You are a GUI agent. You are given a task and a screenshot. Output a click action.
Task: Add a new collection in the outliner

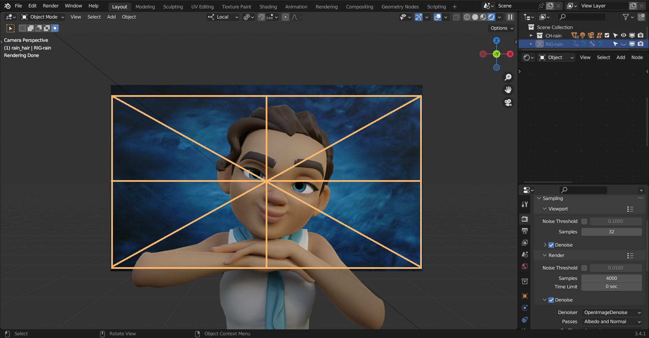[641, 17]
